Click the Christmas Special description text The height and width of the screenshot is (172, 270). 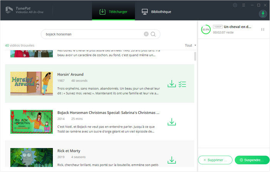pos(106,129)
